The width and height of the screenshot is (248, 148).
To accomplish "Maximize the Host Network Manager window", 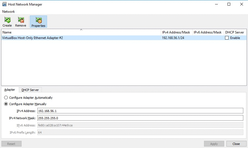I will click(x=229, y=4).
